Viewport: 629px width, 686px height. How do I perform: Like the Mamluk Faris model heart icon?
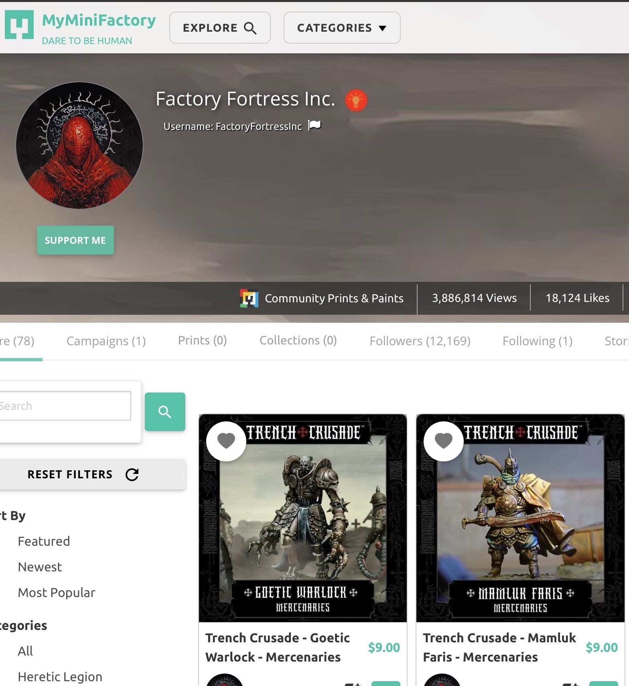click(x=444, y=441)
